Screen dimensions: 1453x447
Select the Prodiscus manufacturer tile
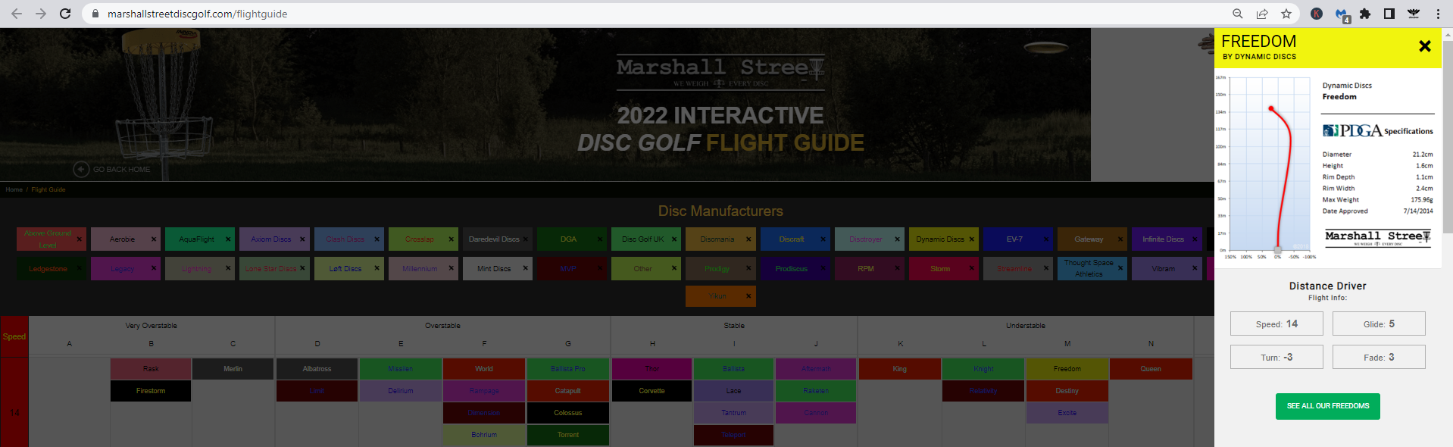coord(795,268)
